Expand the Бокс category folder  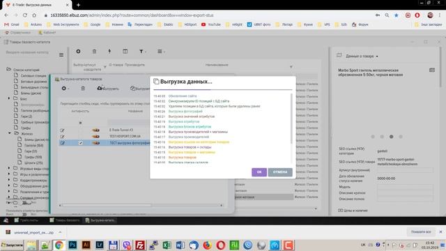(x=9, y=99)
